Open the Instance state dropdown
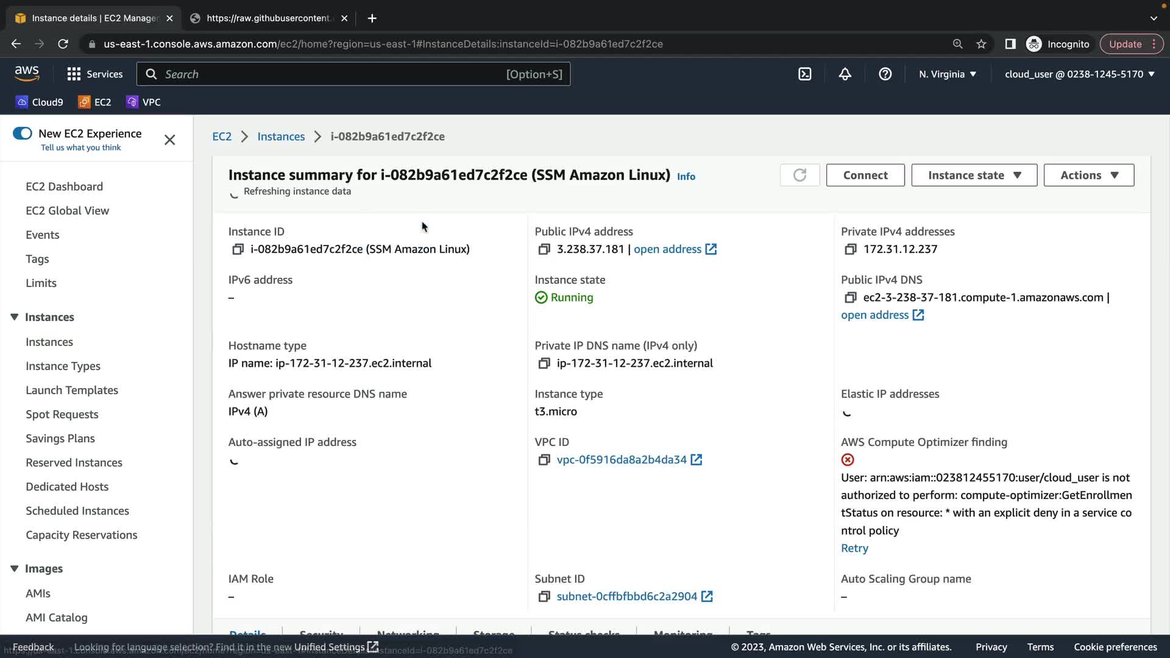The image size is (1170, 658). coord(974,175)
